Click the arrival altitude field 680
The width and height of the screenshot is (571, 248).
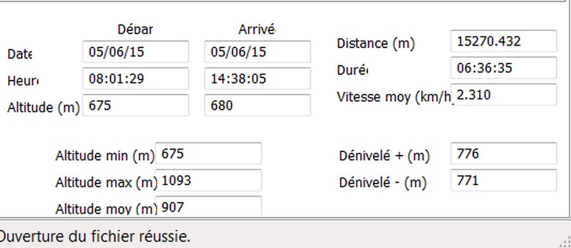pyautogui.click(x=258, y=105)
